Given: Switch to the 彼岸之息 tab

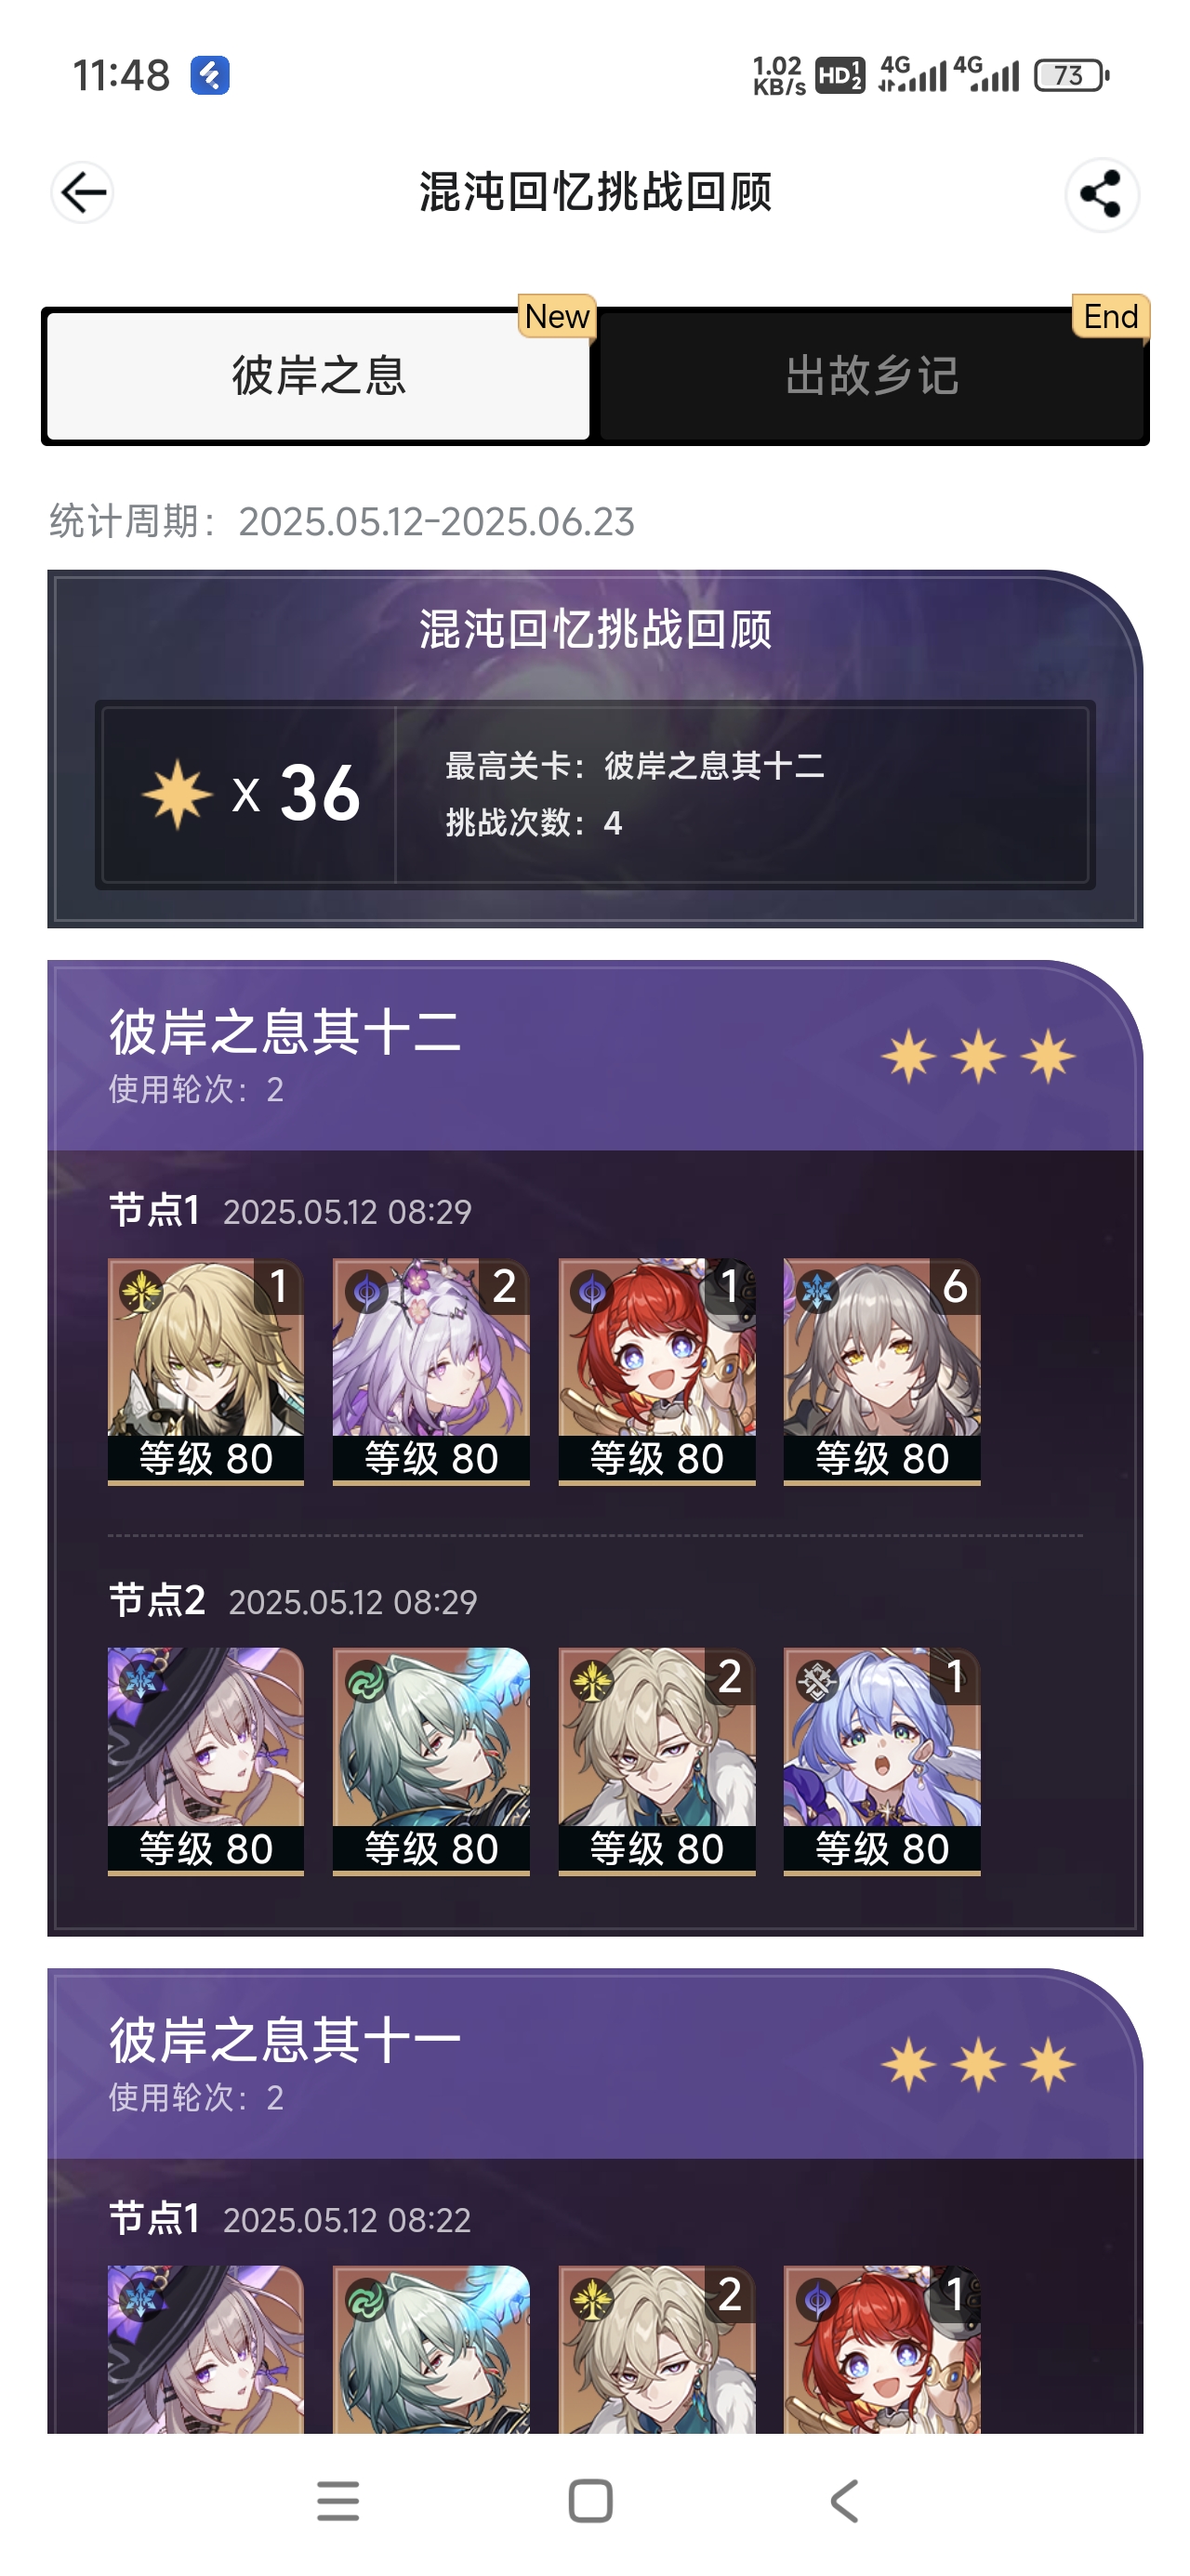Looking at the screenshot, I should tap(318, 376).
